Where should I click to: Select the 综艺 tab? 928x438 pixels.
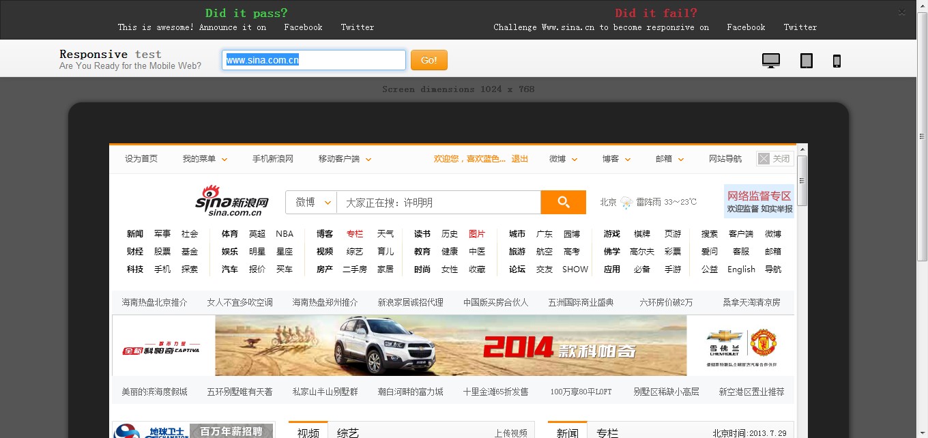click(x=348, y=432)
